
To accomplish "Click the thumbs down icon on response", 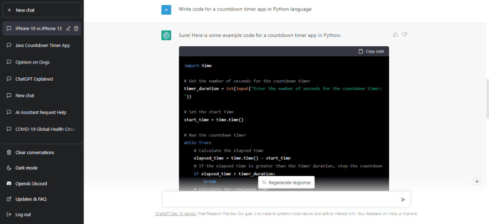I will pos(404,34).
